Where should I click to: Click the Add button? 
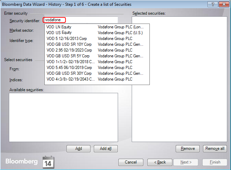tap(78, 148)
